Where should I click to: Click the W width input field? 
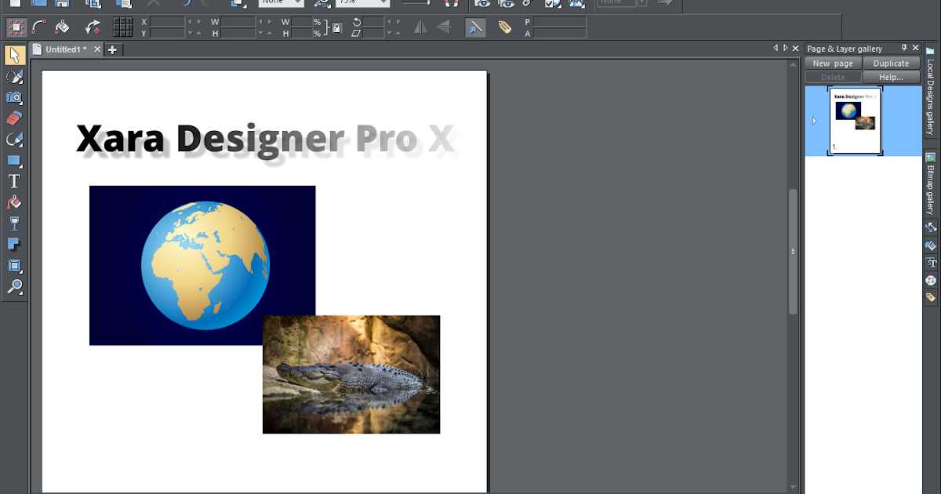[238, 22]
